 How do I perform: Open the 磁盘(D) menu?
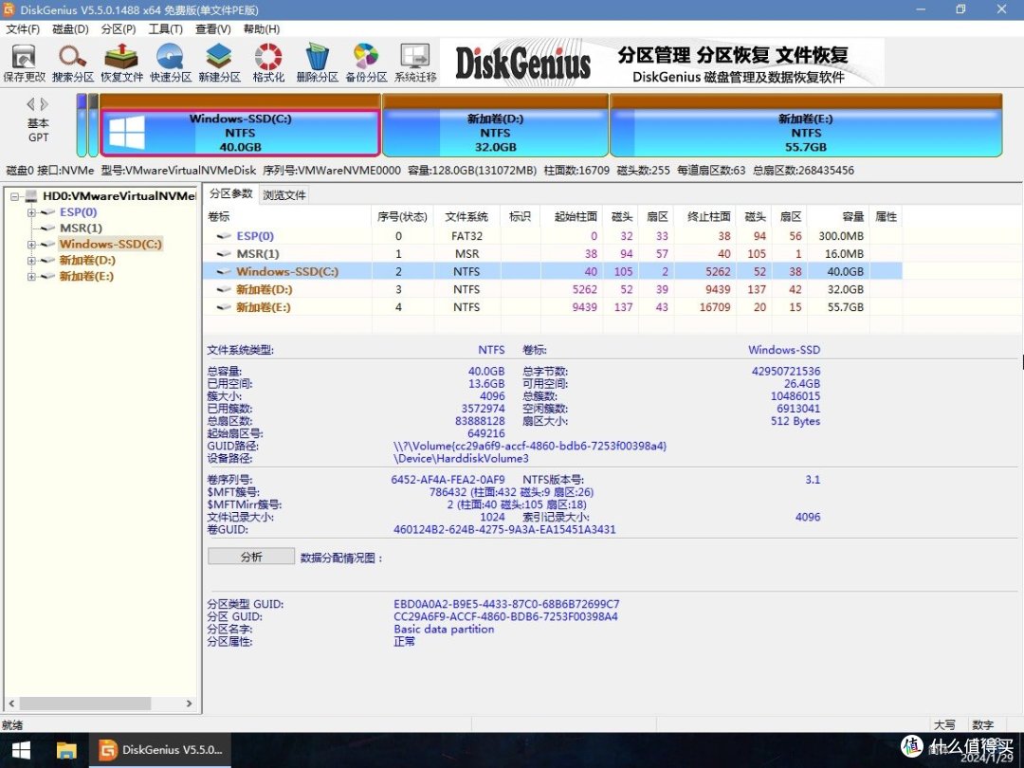[70, 28]
